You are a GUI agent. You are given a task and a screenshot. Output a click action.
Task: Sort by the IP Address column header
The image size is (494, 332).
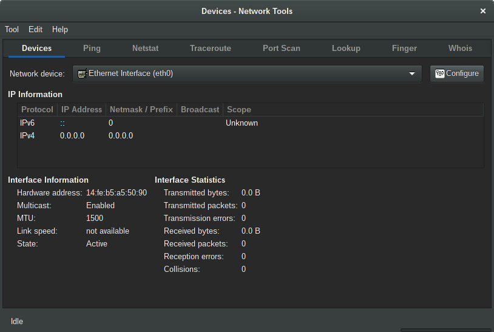pyautogui.click(x=81, y=110)
